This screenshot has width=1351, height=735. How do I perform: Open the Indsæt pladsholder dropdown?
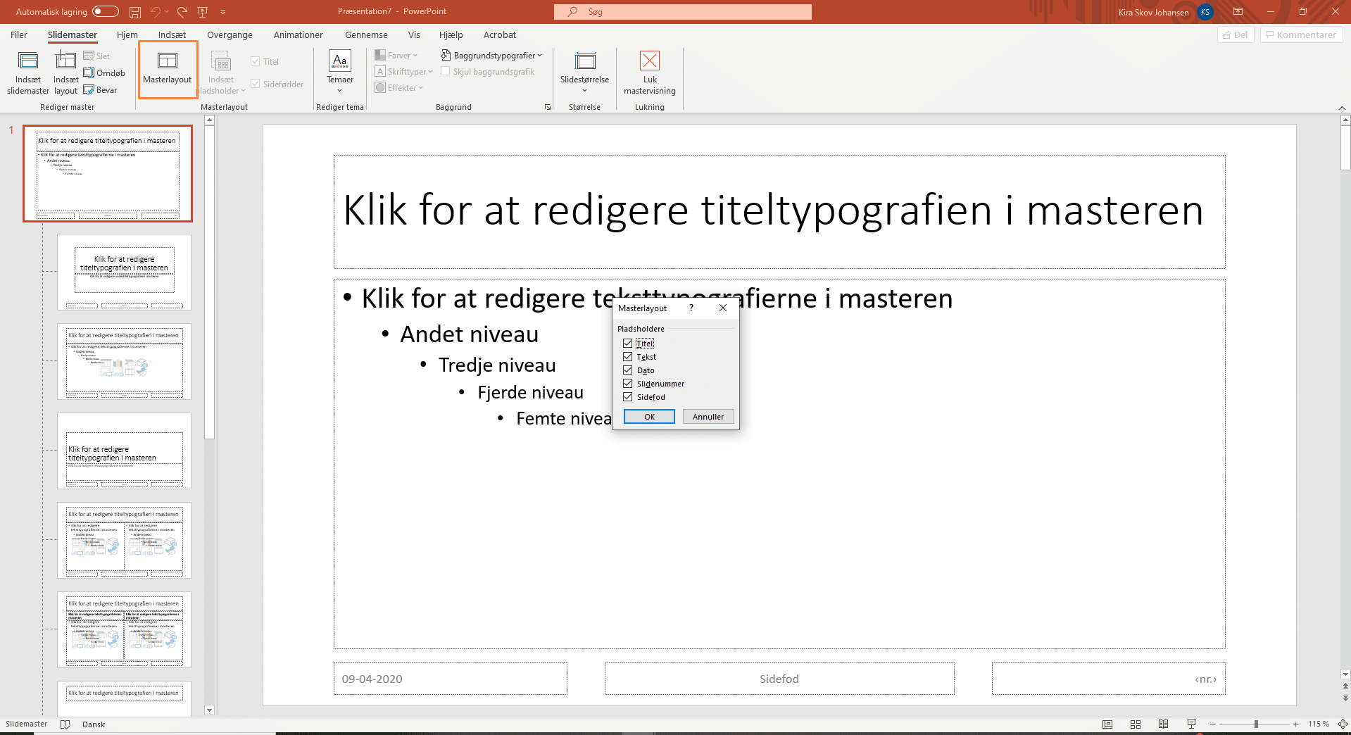click(220, 73)
